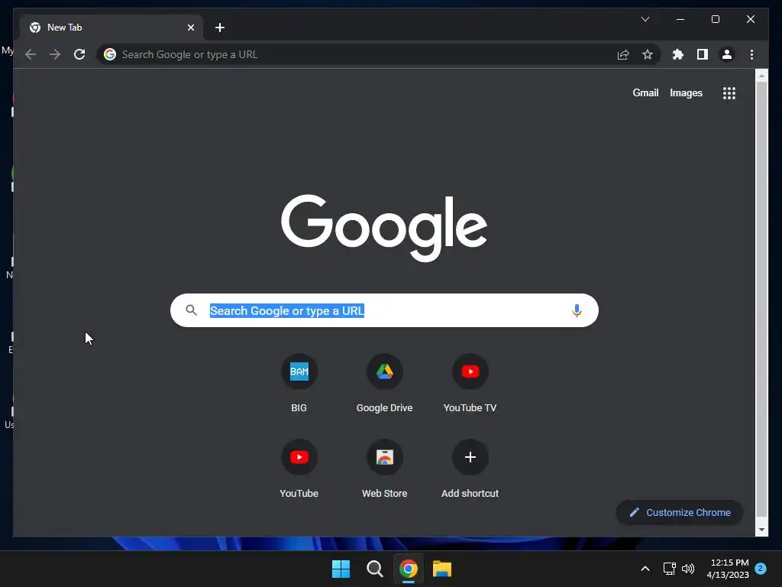Open Windows taskbar search
Image resolution: width=782 pixels, height=587 pixels.
(x=374, y=569)
